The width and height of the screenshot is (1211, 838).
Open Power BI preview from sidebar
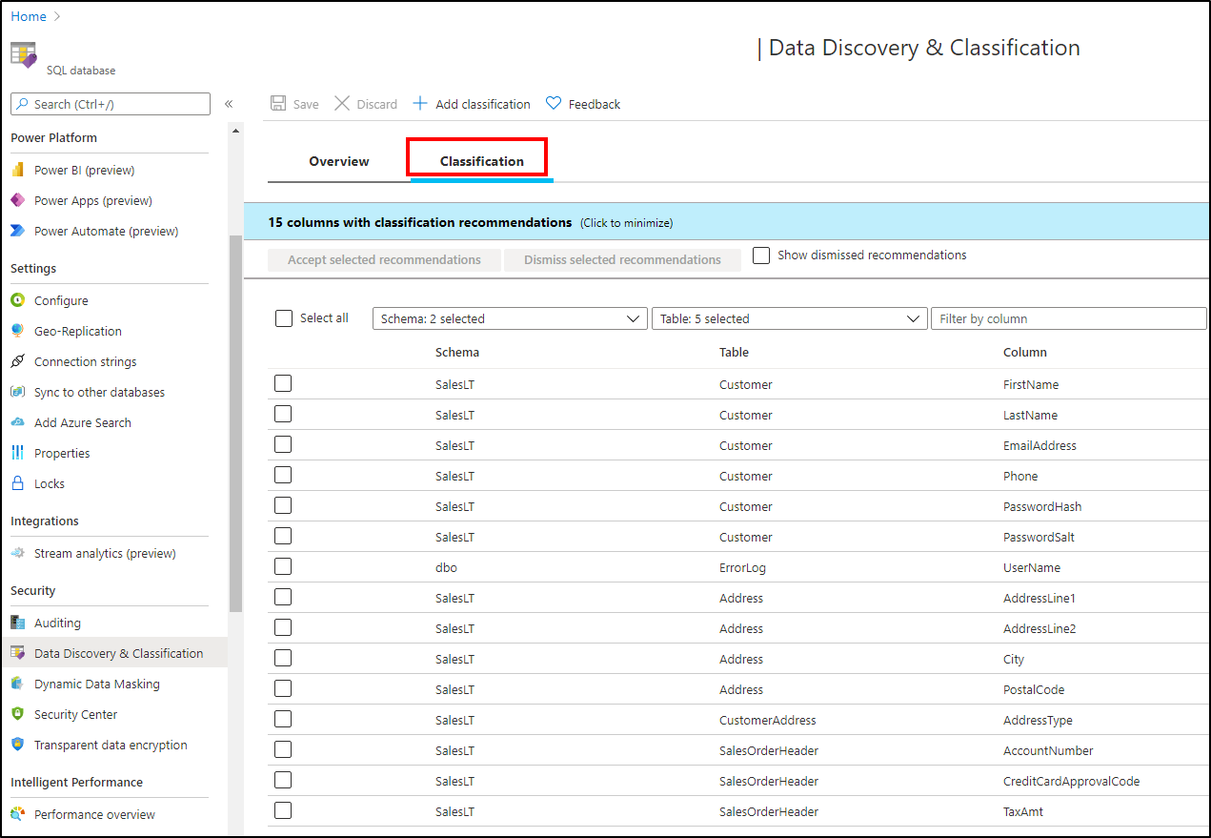[x=86, y=170]
